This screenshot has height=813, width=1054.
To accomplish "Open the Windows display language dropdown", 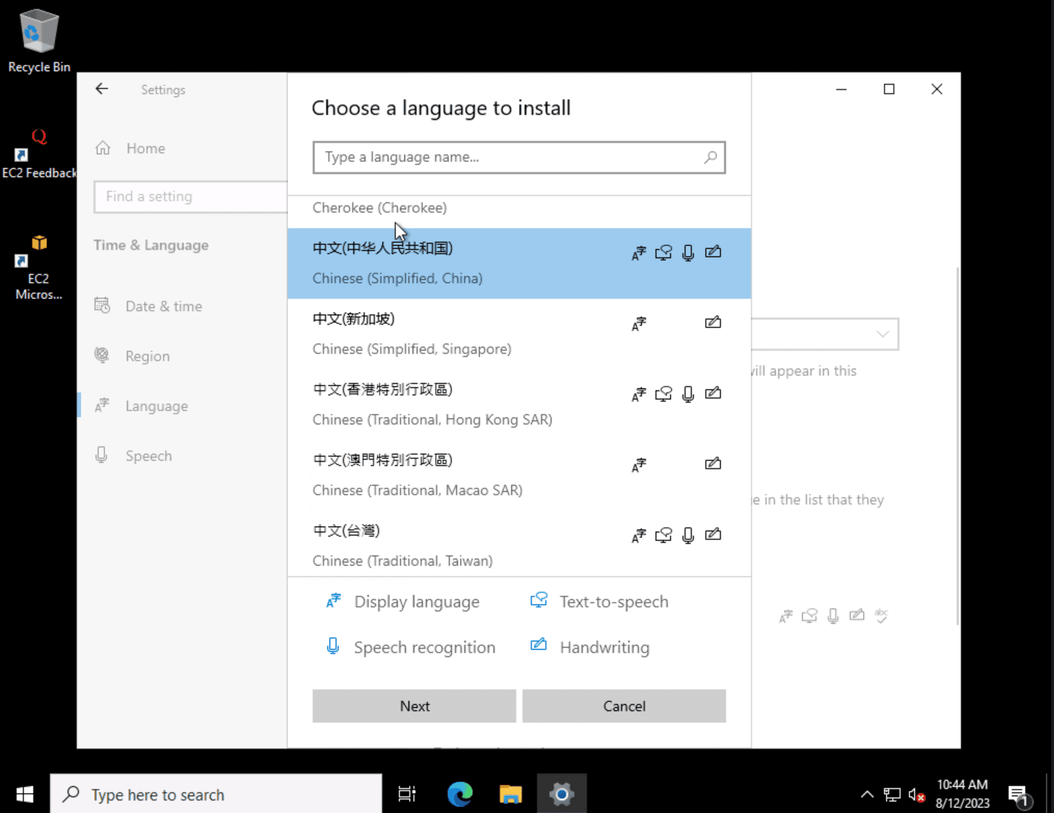I will click(x=881, y=334).
